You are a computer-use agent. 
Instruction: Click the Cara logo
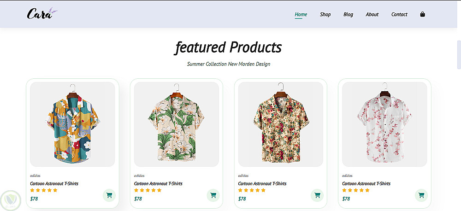[41, 14]
